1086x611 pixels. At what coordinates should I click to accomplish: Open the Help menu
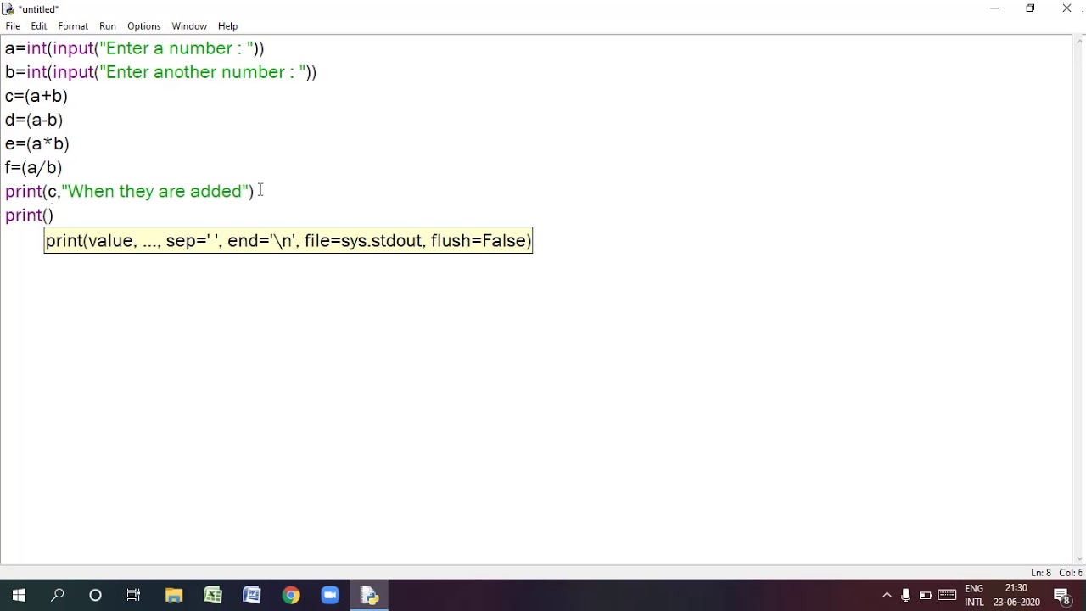(x=227, y=26)
